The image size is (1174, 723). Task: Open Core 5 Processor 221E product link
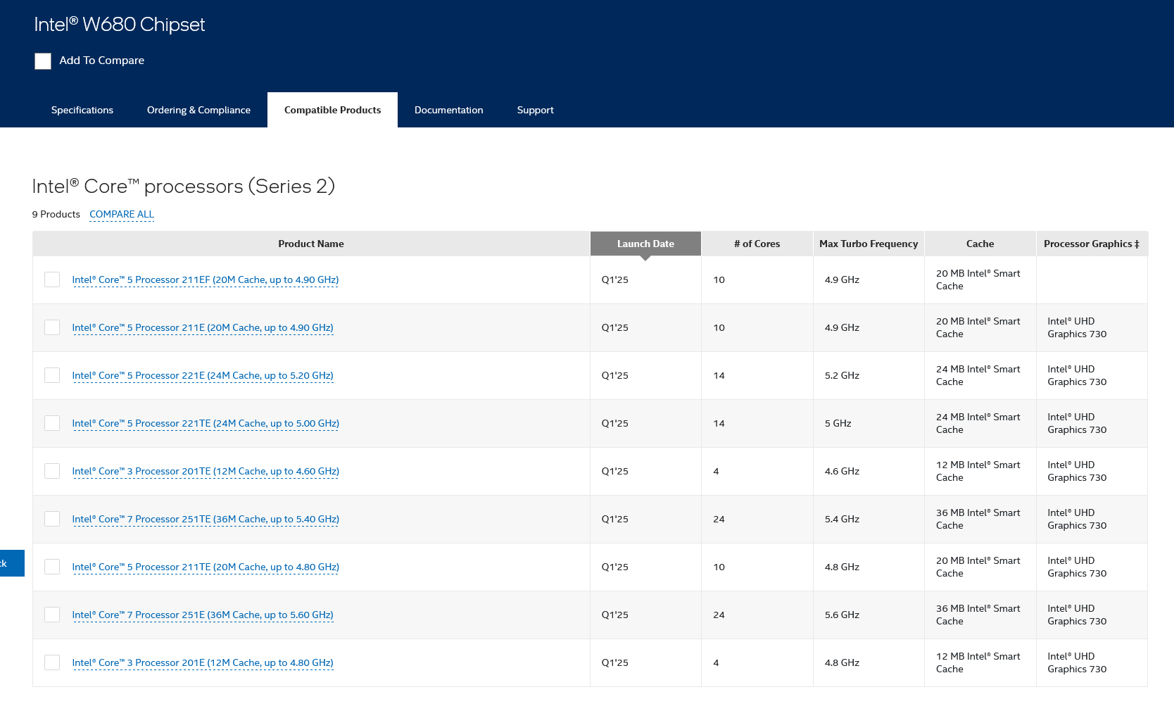[203, 375]
